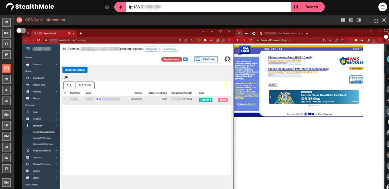
Task: Expand the Laporan menu
Action: (x=41, y=157)
